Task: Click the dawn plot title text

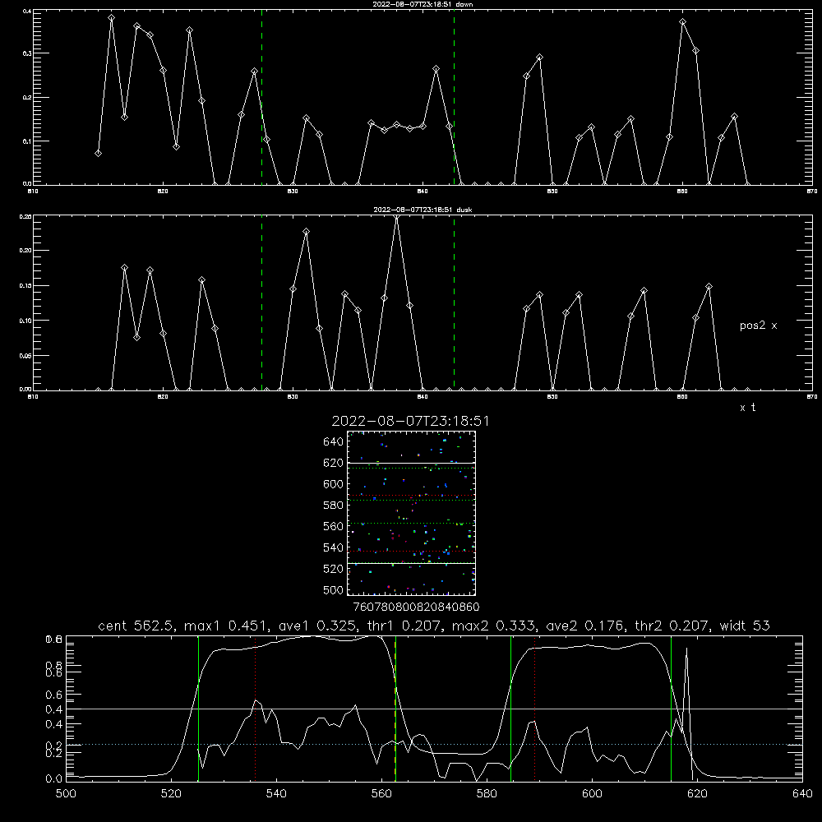Action: (423, 4)
